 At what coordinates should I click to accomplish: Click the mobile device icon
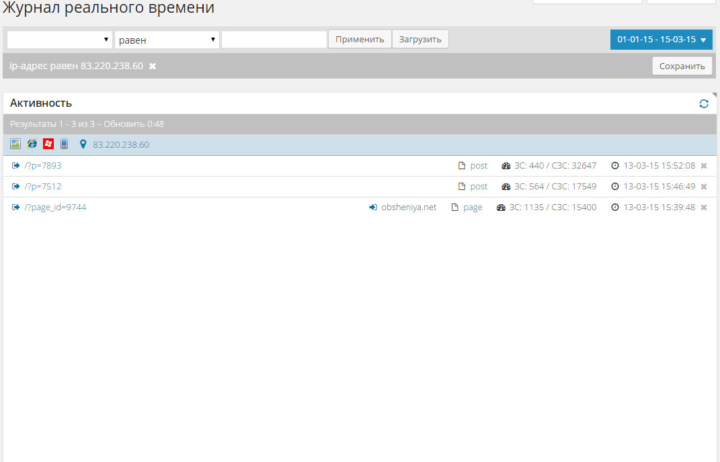pos(65,144)
